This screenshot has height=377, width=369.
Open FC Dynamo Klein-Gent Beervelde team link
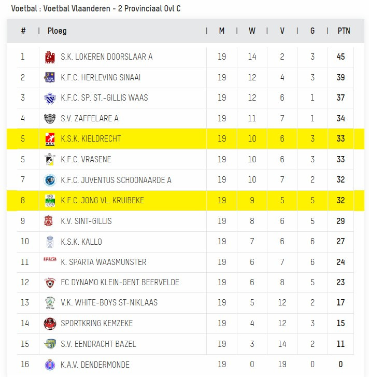[x=120, y=282]
